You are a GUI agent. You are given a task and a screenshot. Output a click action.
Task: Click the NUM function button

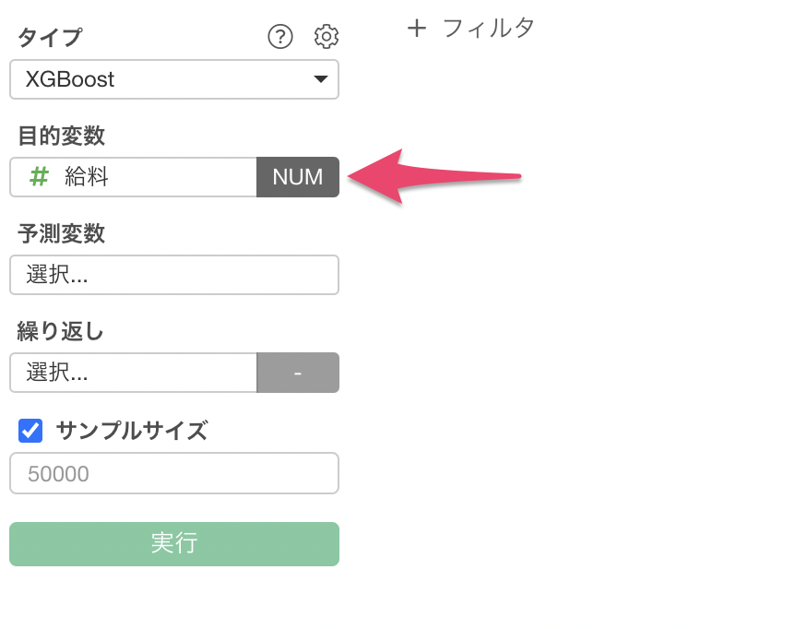click(x=298, y=177)
